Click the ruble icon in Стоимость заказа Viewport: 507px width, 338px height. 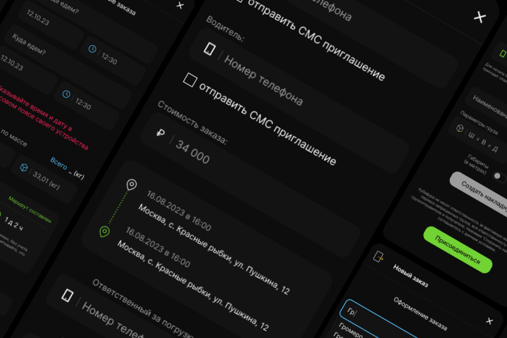(x=161, y=132)
